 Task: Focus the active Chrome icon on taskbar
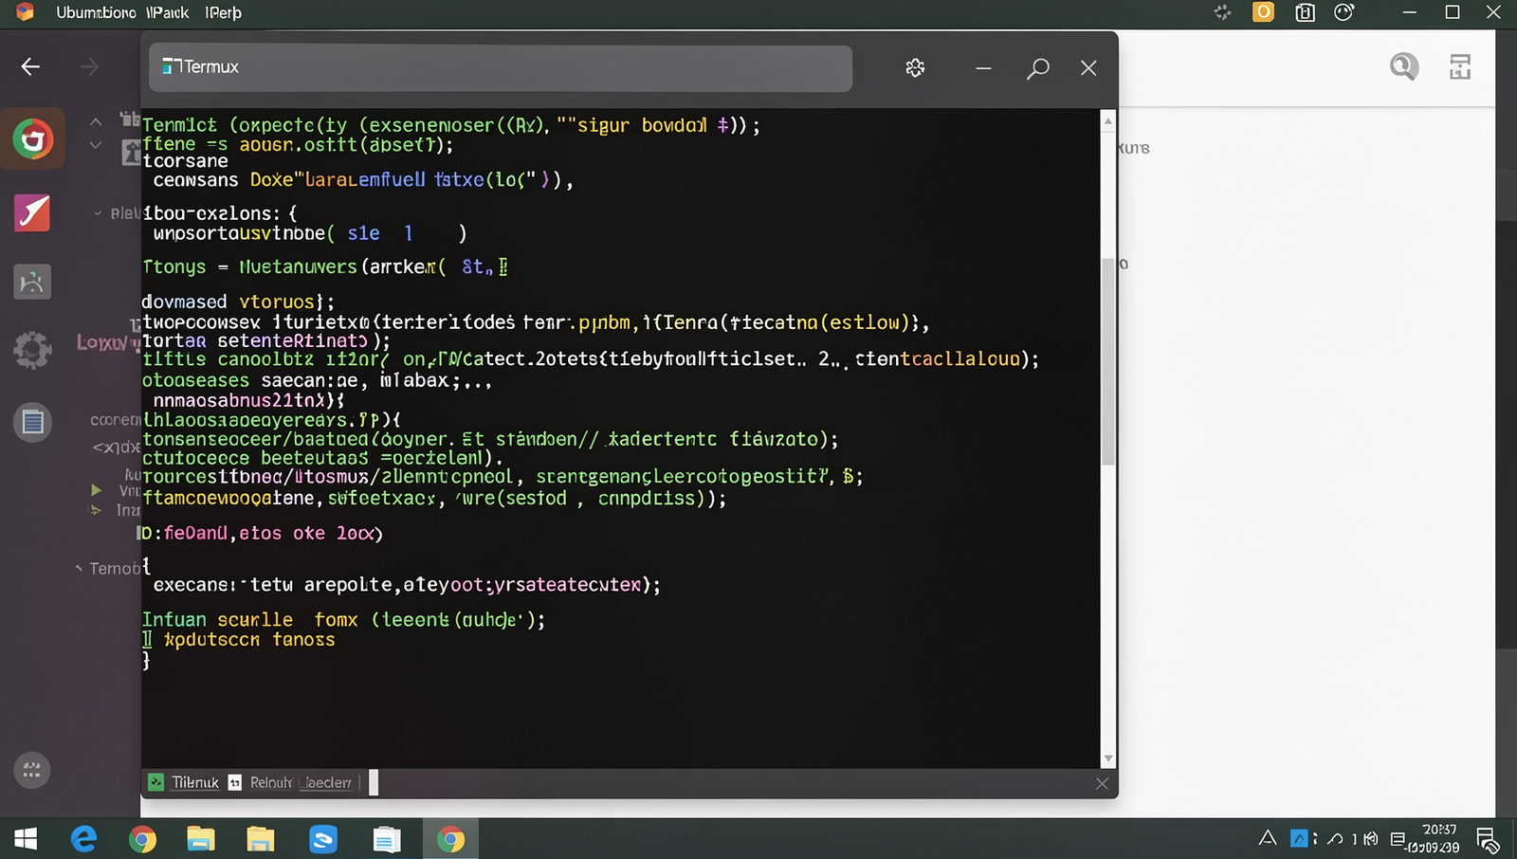pyautogui.click(x=451, y=839)
